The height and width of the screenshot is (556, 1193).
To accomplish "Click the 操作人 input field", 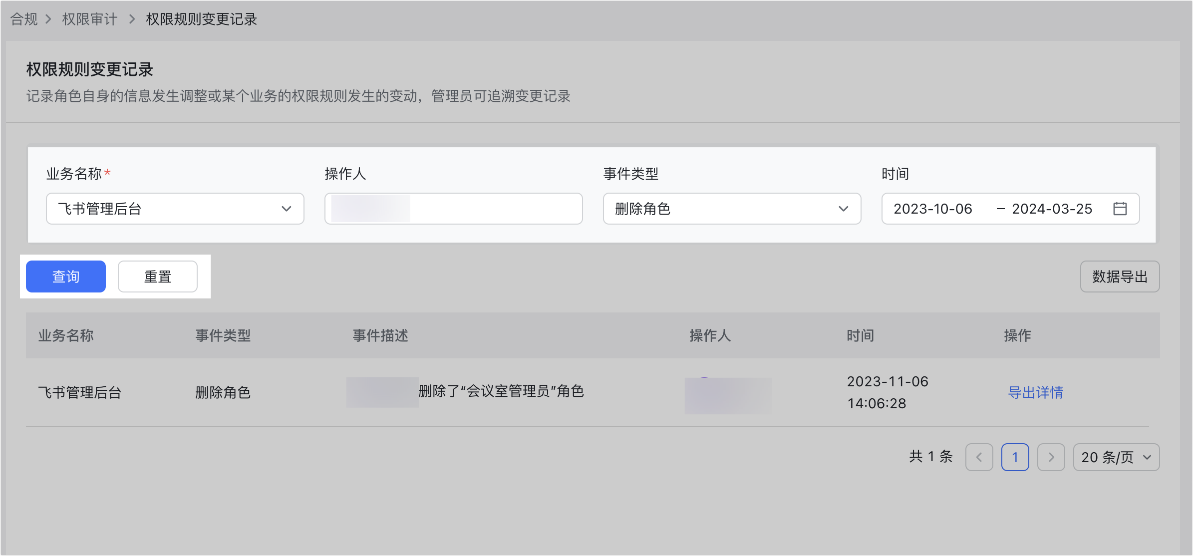I will point(453,209).
